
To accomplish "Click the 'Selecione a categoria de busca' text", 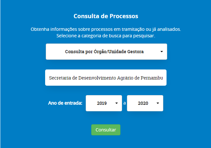I will click(x=106, y=36).
